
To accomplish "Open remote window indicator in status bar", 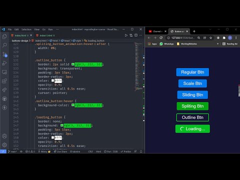I will 3,151.
